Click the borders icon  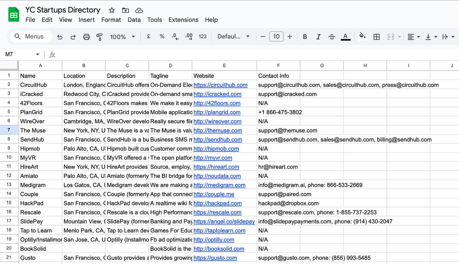click(x=376, y=37)
